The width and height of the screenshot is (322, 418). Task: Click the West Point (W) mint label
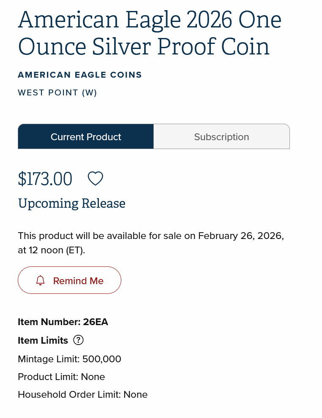[x=57, y=92]
